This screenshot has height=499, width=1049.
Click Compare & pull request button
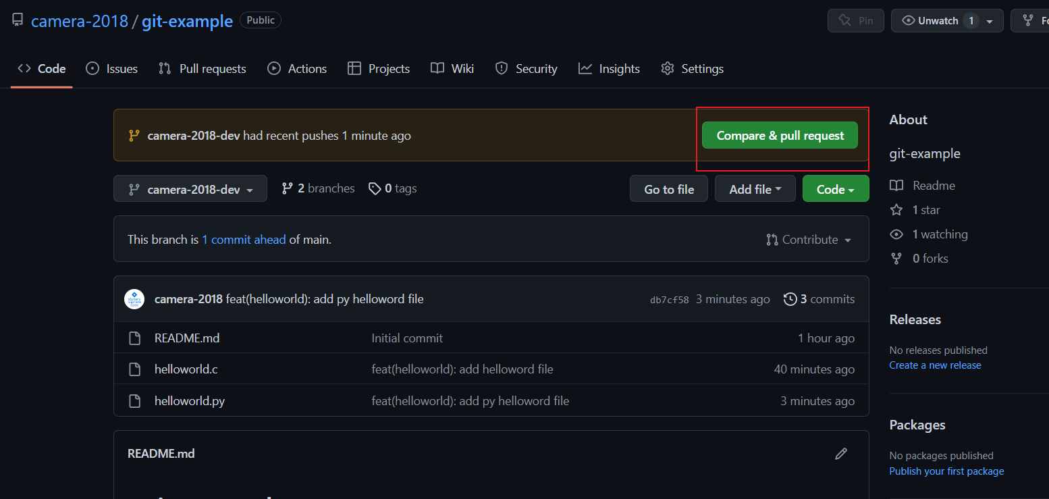(x=780, y=136)
